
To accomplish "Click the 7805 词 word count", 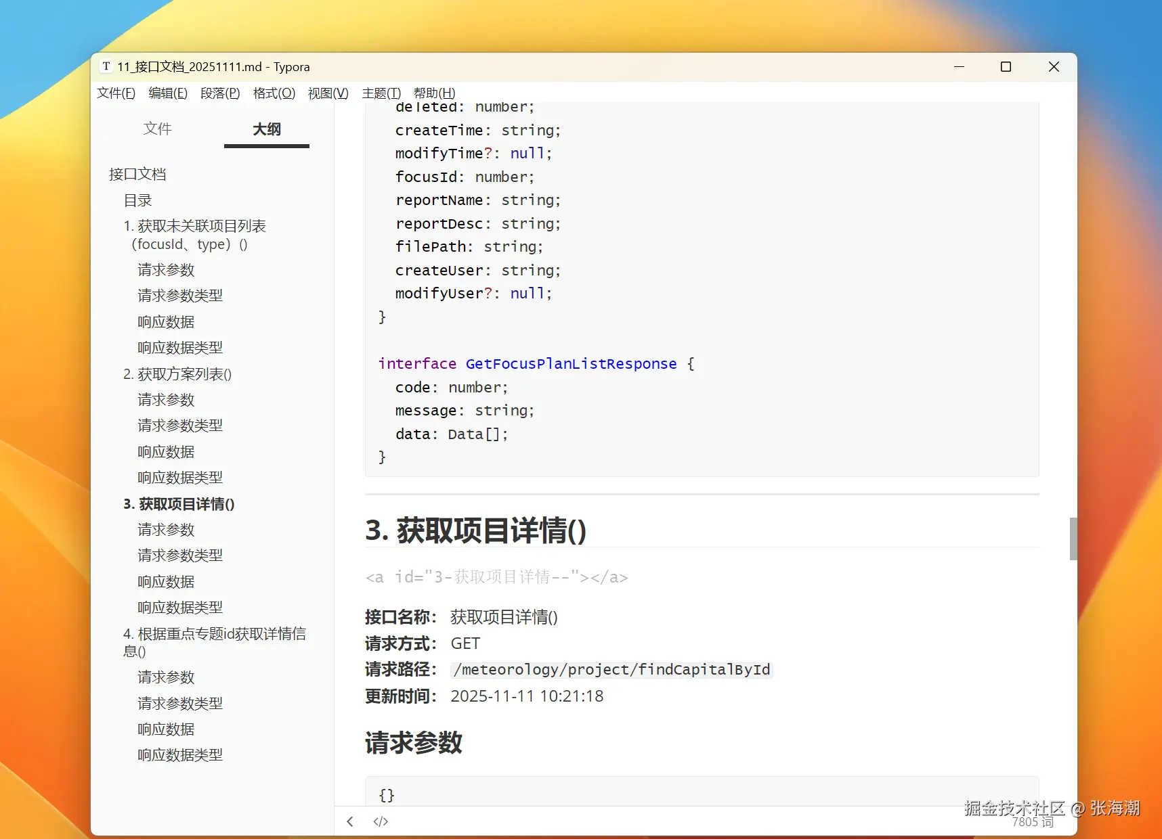I will click(x=1032, y=821).
